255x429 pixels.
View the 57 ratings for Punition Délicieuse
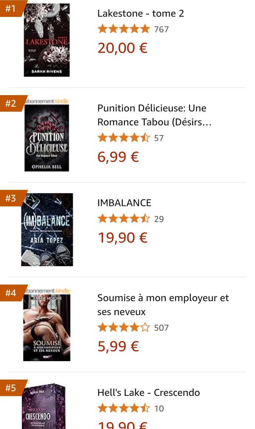click(x=159, y=138)
